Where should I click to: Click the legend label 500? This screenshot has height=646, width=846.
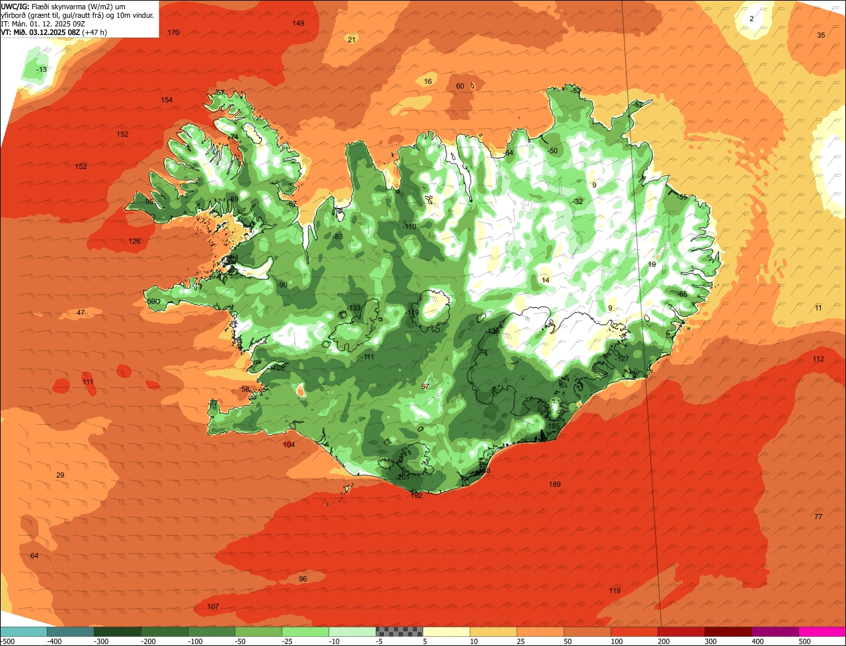pos(804,641)
